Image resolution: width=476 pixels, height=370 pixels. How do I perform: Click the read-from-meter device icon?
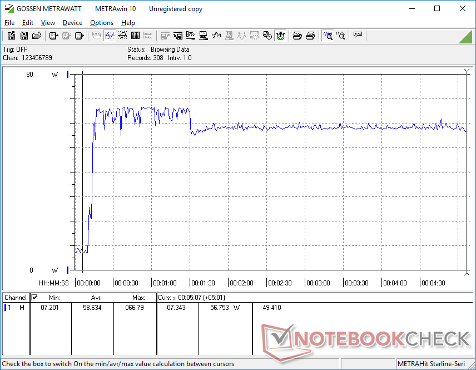tap(54, 36)
